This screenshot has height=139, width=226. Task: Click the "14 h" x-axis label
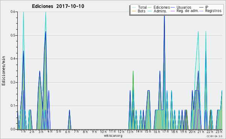tap(139, 131)
